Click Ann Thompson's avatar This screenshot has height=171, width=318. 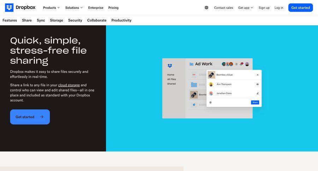(211, 84)
